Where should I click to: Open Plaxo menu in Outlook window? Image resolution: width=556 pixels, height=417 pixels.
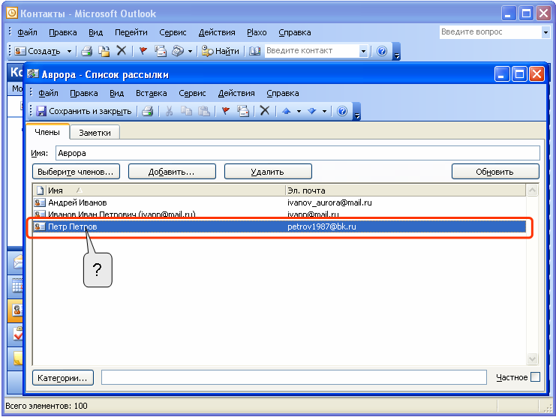click(x=257, y=32)
